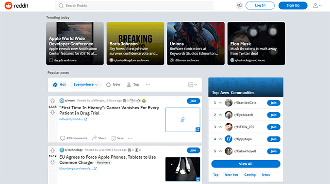Click awards icons on the cancer post
Screen dimensions: 330x184
click(x=134, y=100)
